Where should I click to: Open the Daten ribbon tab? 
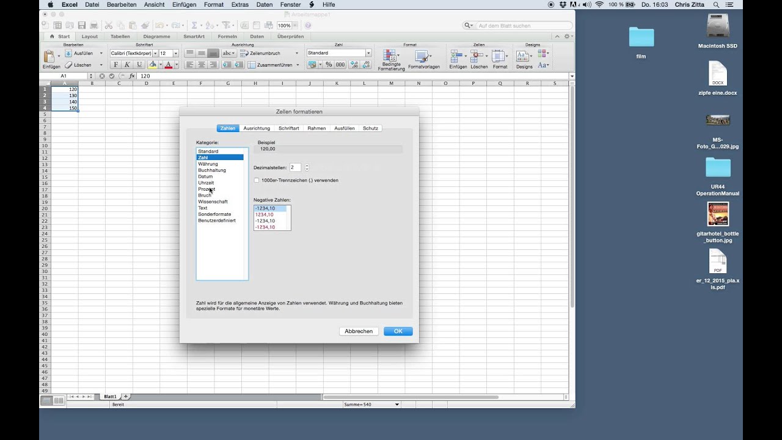(257, 37)
